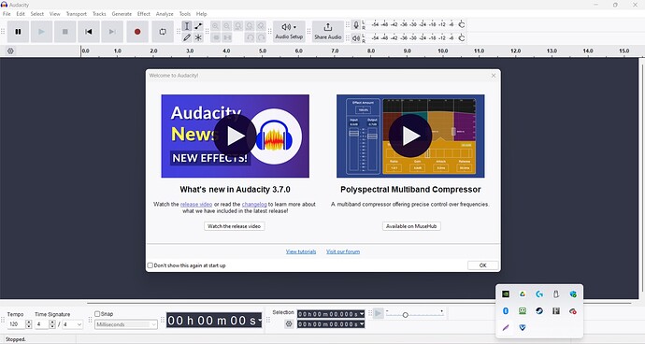
Task: Follow the 'release video' hyperlink
Action: (x=196, y=204)
